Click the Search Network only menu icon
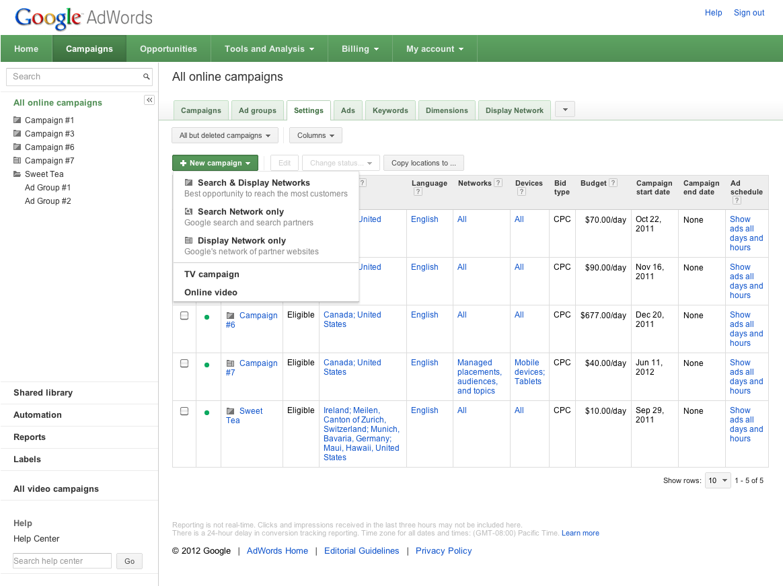Image resolution: width=783 pixels, height=586 pixels. tap(189, 211)
